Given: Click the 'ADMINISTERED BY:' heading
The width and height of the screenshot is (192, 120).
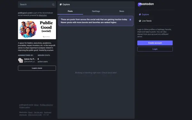Looking at the screenshot, I should tap(26, 55).
